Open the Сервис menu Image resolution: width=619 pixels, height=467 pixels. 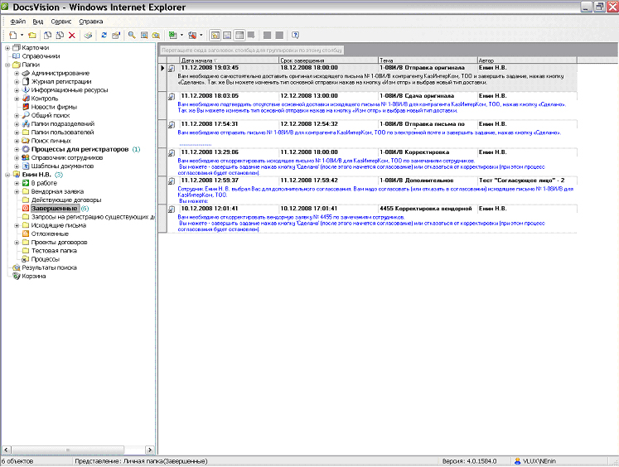pos(60,20)
